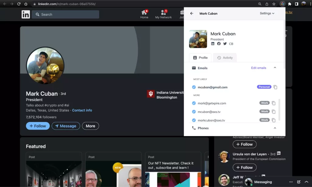
Task: Open My Network in LinkedIn navigation
Action: click(163, 14)
